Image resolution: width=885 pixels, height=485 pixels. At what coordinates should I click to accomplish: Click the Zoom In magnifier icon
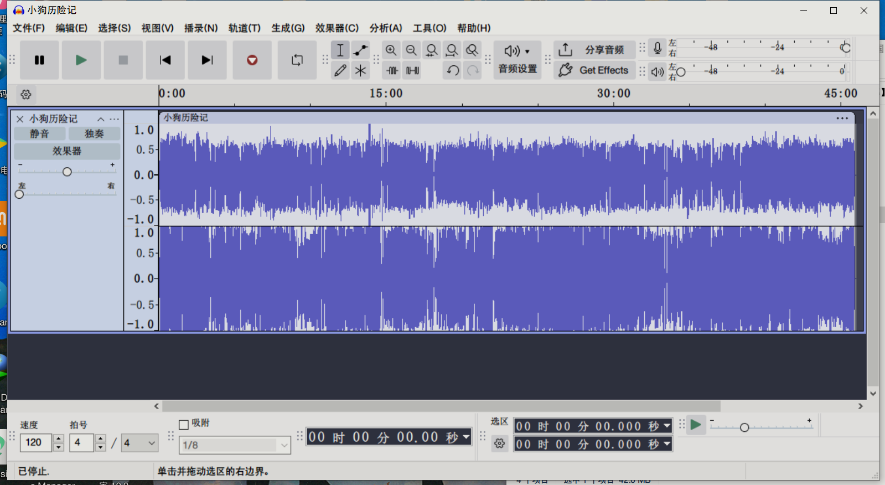[391, 50]
